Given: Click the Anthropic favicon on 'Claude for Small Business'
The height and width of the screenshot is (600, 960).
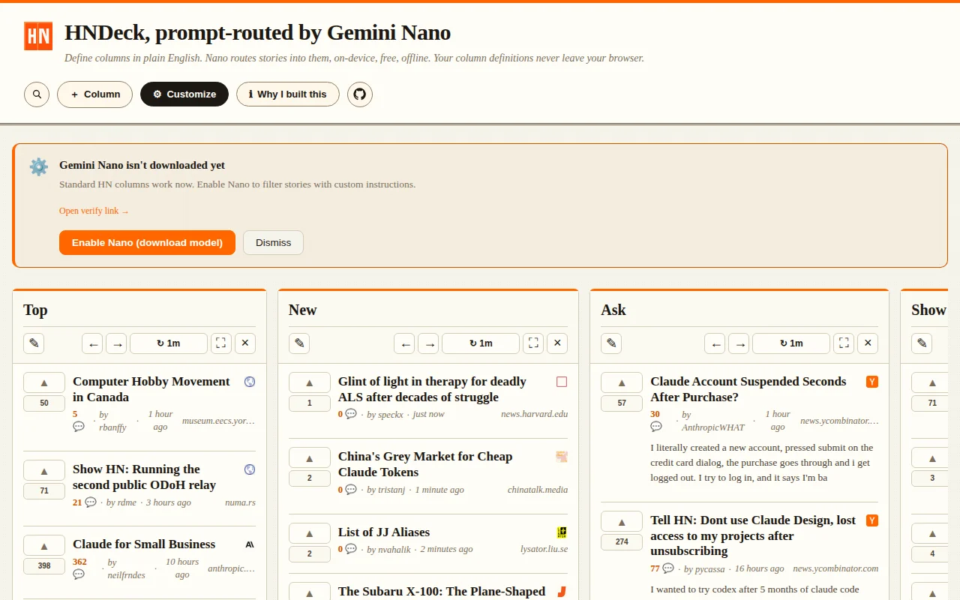Looking at the screenshot, I should (250, 544).
